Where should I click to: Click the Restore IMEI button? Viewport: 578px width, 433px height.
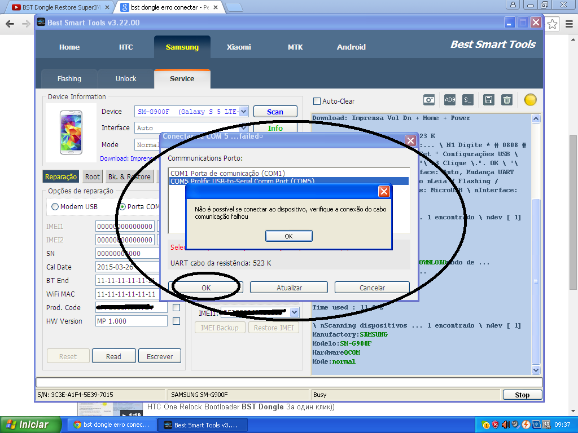point(274,328)
